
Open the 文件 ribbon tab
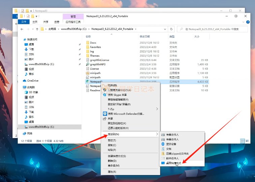click(24, 22)
